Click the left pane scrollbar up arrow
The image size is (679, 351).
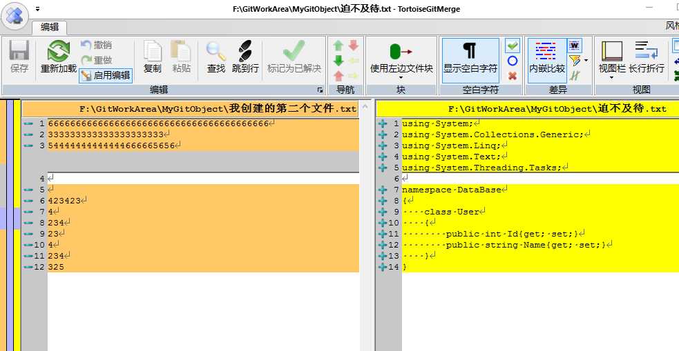(365, 106)
